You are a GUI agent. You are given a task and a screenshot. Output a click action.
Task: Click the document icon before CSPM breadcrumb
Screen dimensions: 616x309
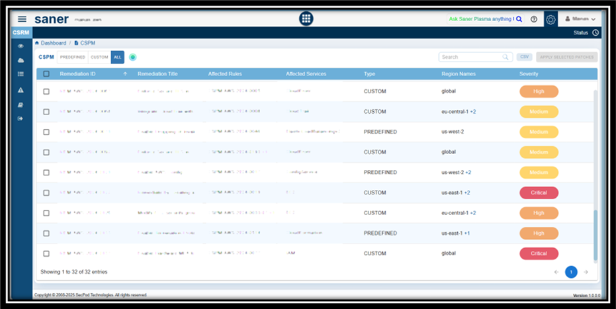[x=76, y=43]
